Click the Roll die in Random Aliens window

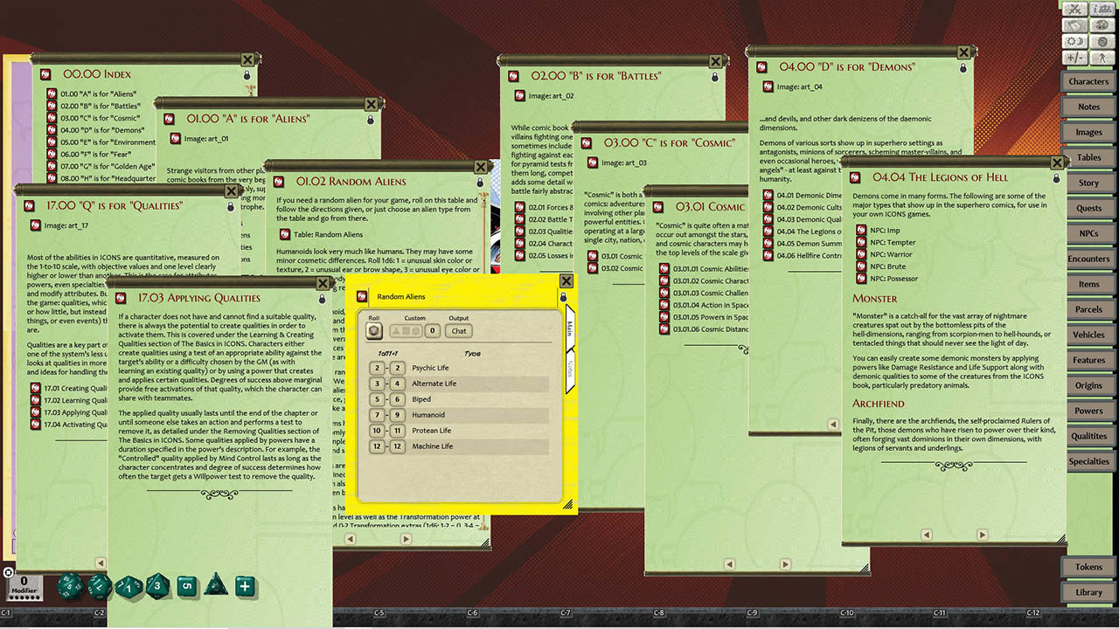point(376,330)
